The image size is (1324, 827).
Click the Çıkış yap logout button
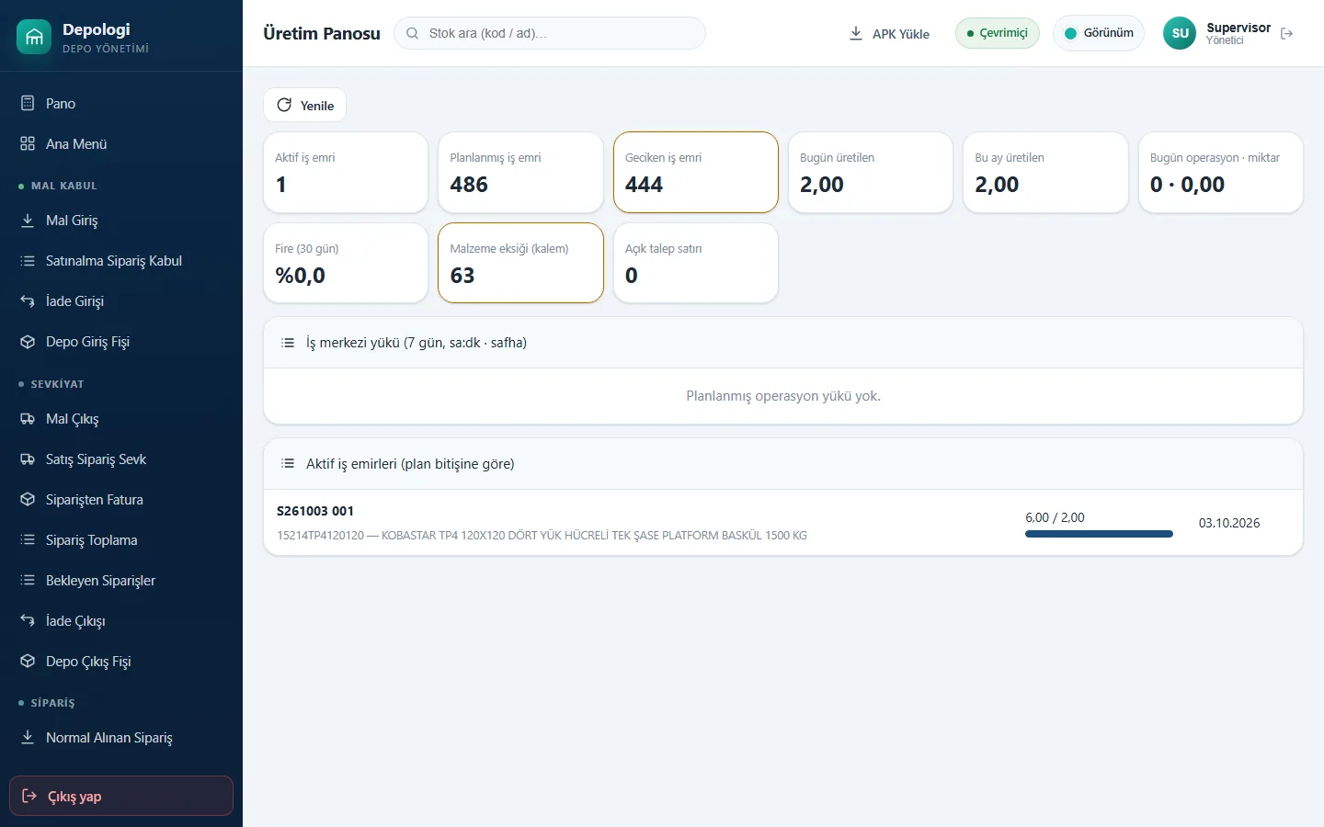tap(121, 796)
